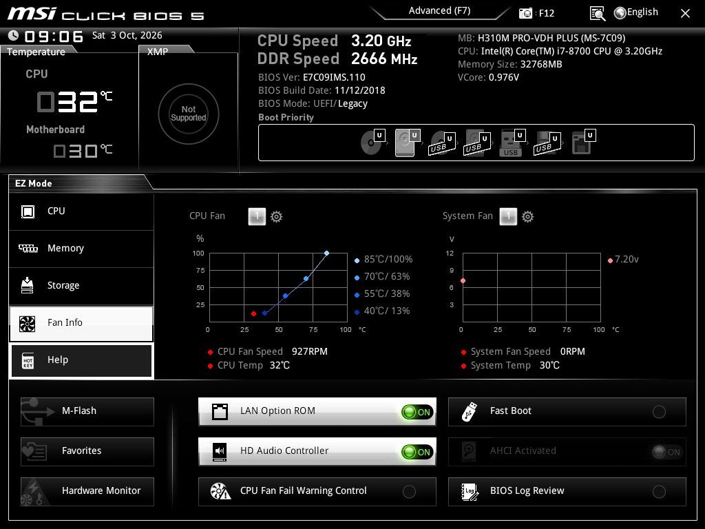Turn off LAN Option ROM switch
This screenshot has height=529, width=705.
(x=417, y=412)
